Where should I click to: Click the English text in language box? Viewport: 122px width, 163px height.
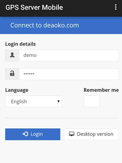19,101
